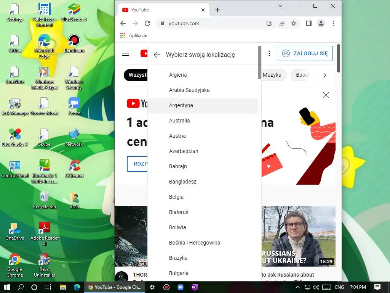Toggle Chrome side panel icon

click(308, 23)
